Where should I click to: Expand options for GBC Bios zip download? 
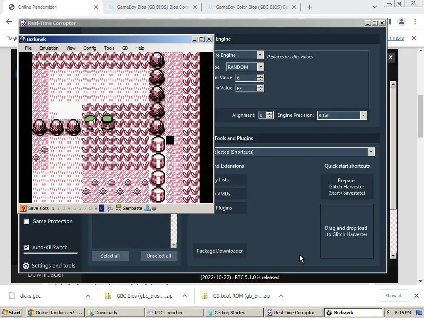coord(185,296)
